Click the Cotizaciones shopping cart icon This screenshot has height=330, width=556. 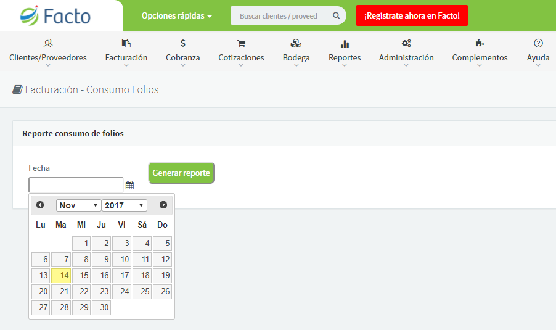[241, 43]
